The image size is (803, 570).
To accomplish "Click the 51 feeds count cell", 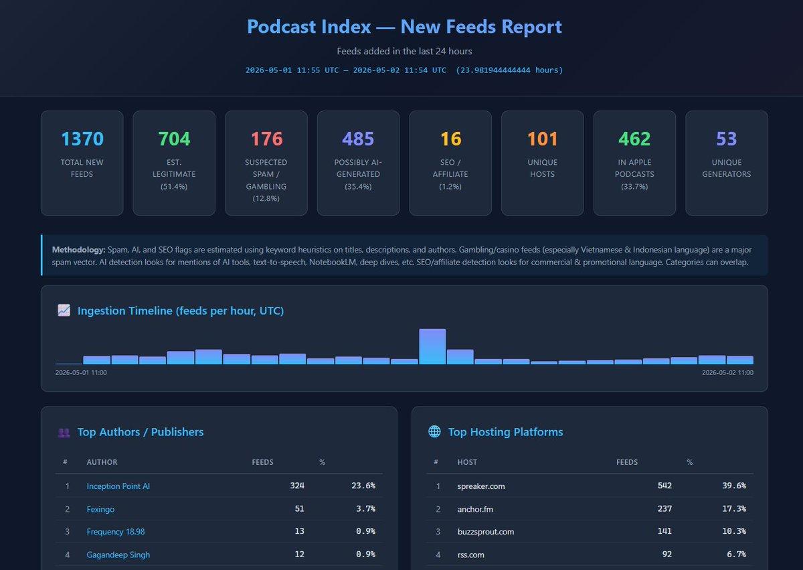I will [300, 509].
